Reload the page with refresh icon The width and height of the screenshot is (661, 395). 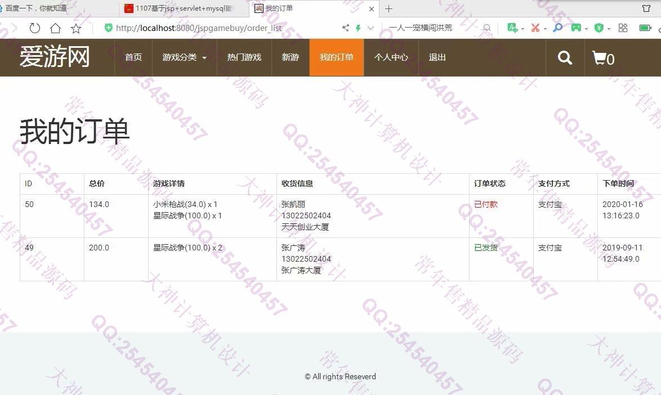coord(34,28)
